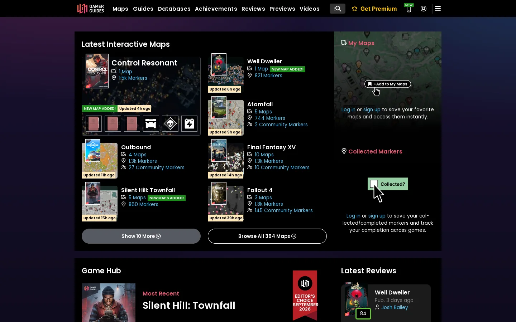Go to Videos section

pyautogui.click(x=310, y=9)
